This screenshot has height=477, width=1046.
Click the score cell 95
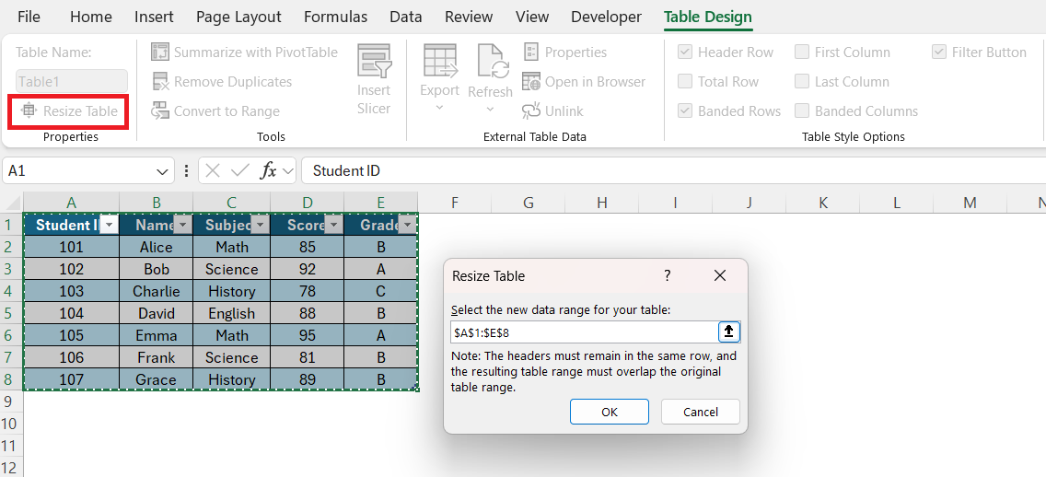[x=307, y=335]
